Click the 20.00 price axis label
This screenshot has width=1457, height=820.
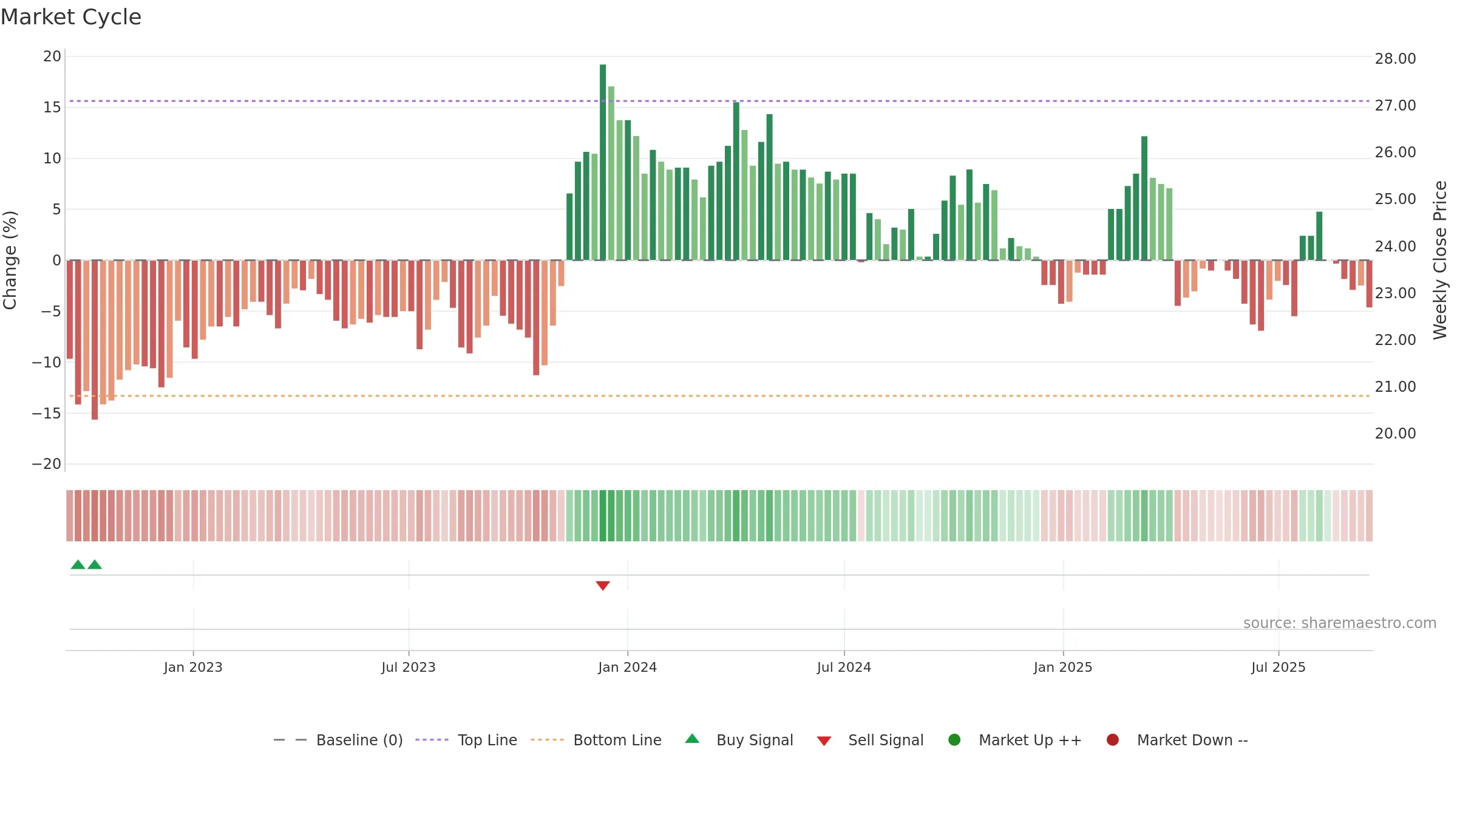coord(1395,434)
